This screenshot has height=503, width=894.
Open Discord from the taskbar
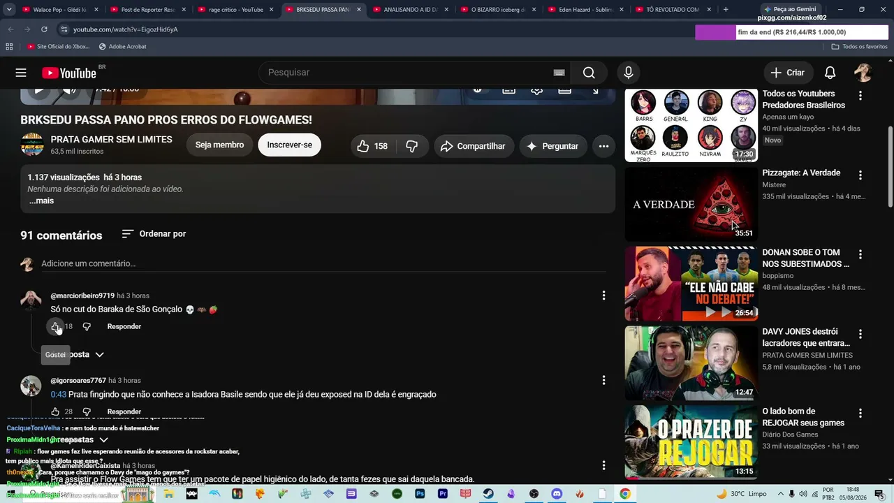(x=557, y=494)
